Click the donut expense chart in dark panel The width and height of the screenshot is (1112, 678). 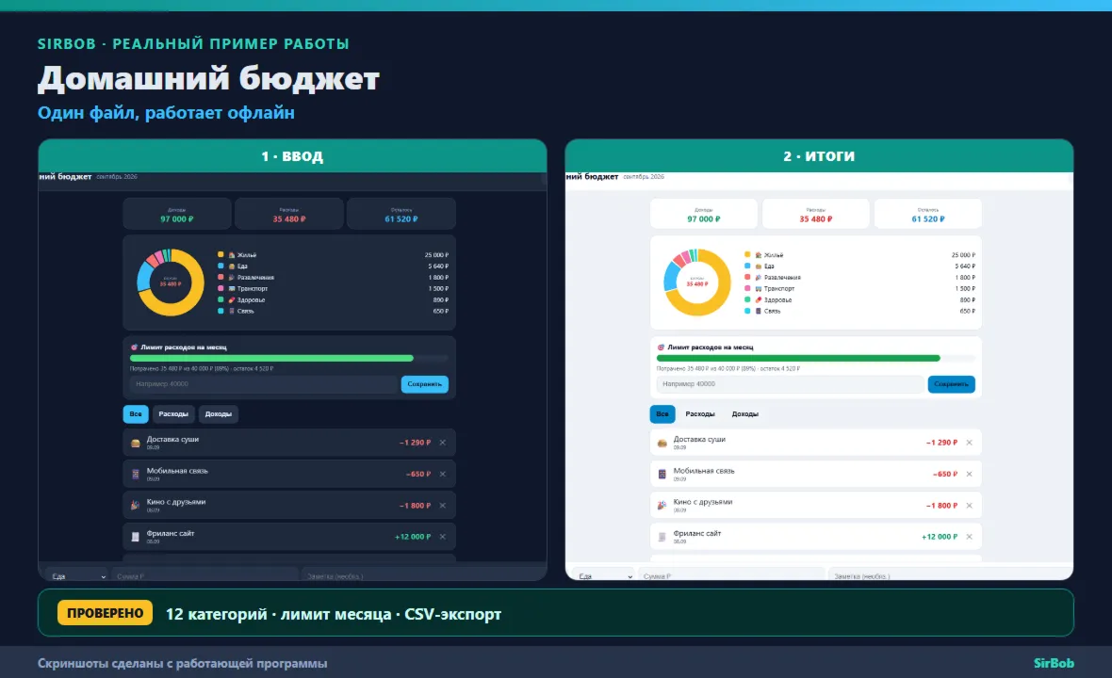[171, 282]
